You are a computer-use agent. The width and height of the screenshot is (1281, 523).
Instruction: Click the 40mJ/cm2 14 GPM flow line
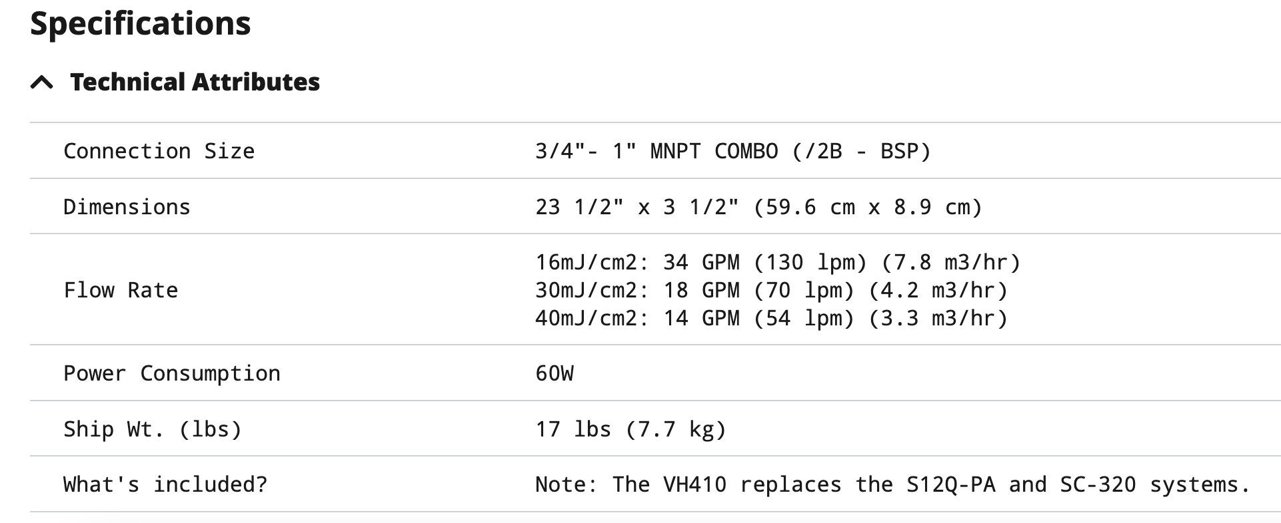pyautogui.click(x=771, y=318)
